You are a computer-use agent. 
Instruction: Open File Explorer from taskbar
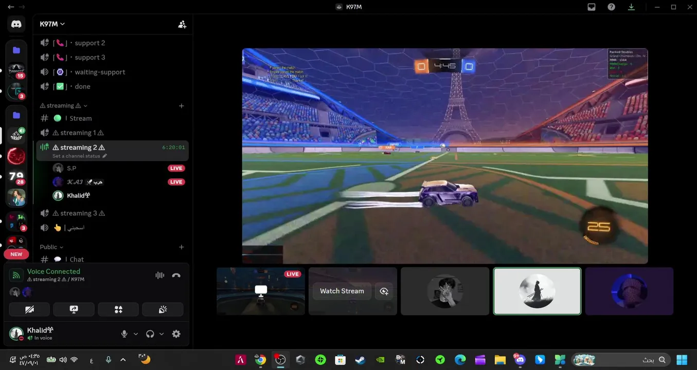point(500,360)
